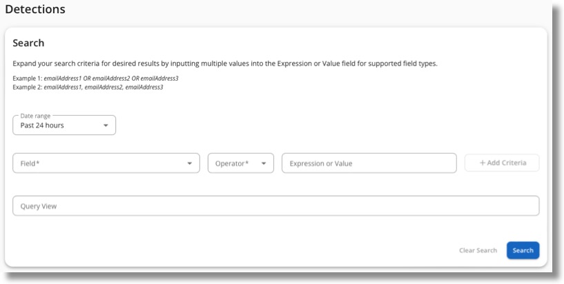The height and width of the screenshot is (284, 564).
Task: Click the Search panel title
Action: (29, 43)
